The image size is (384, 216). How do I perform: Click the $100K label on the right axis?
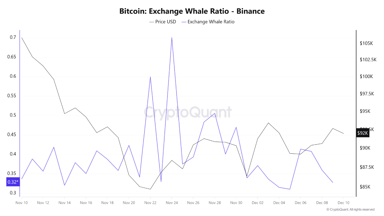(366, 76)
